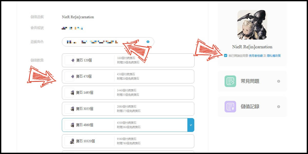Expand the 常見問題 arrow chevron
This screenshot has width=308, height=154.
pyautogui.click(x=278, y=81)
